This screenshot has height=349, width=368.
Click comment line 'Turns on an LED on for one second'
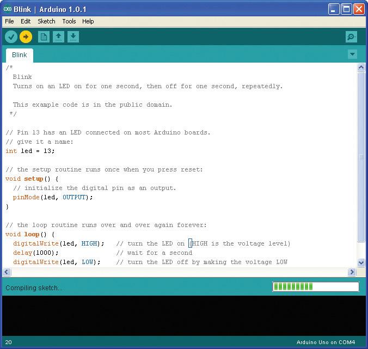pyautogui.click(x=77, y=86)
